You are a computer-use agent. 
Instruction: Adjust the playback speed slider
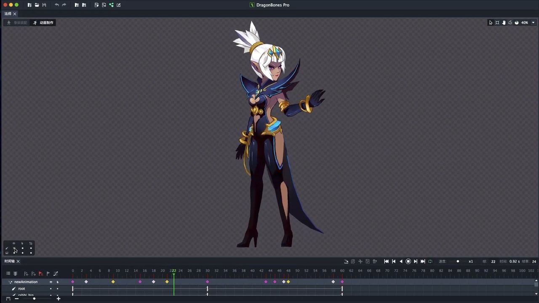458,261
